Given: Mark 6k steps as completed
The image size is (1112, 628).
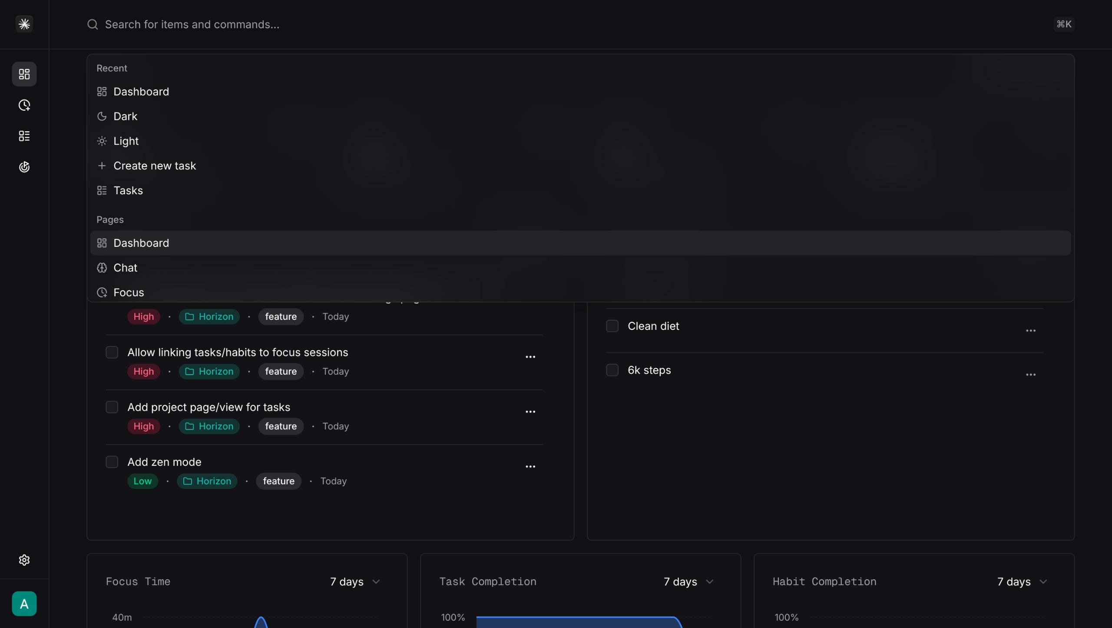Looking at the screenshot, I should pos(612,370).
